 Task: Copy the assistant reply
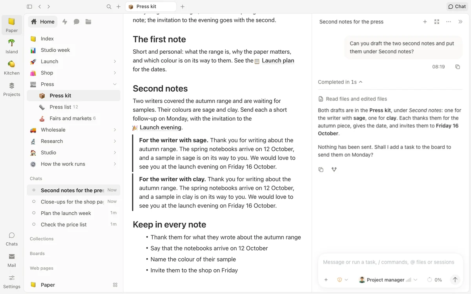321,169
